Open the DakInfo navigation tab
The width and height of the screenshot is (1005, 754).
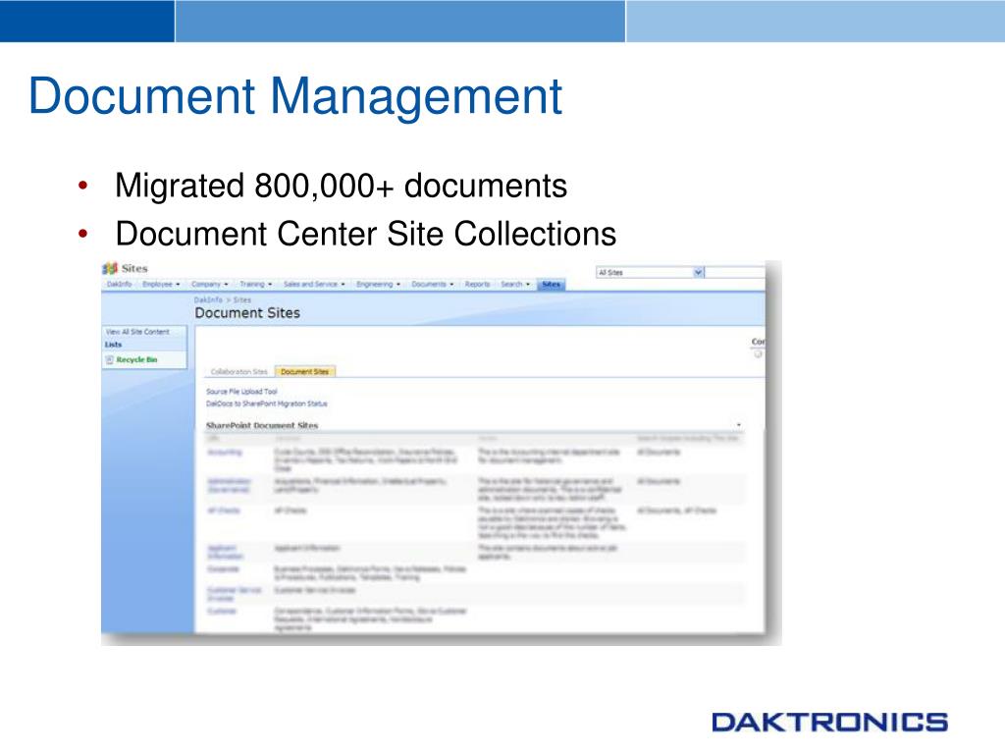(119, 284)
